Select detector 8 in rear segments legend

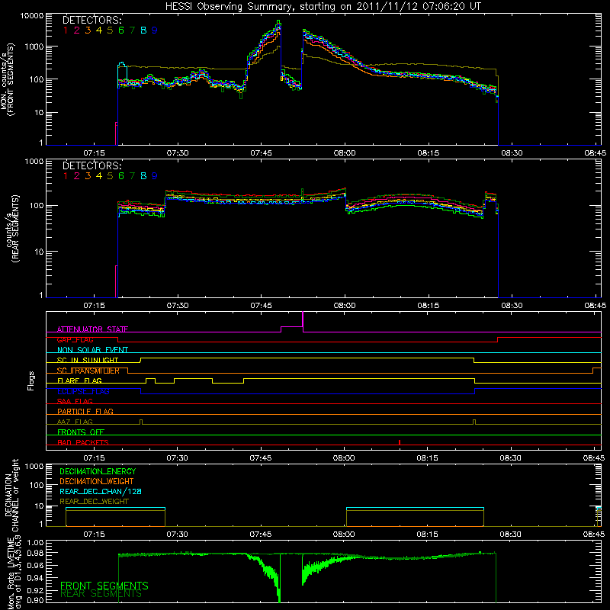click(143, 176)
